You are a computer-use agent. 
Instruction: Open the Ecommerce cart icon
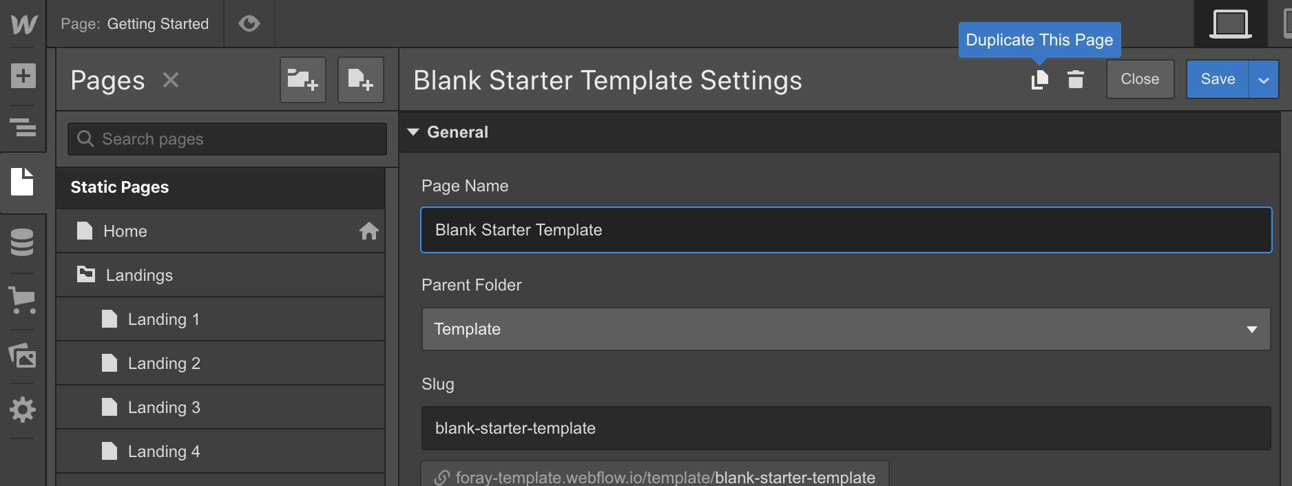tap(22, 301)
